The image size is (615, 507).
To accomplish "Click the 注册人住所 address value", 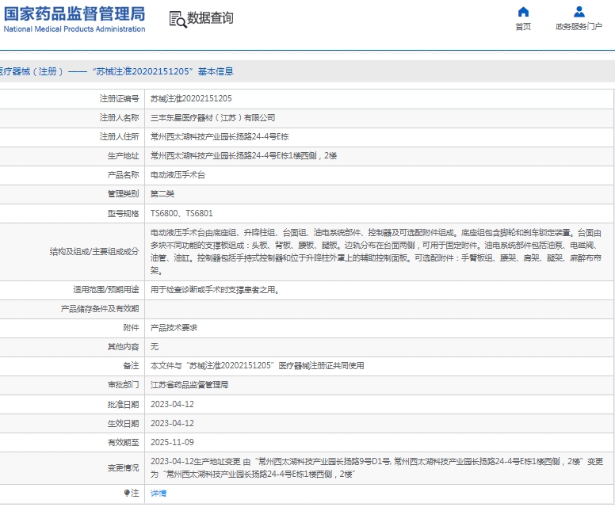I will tap(220, 137).
